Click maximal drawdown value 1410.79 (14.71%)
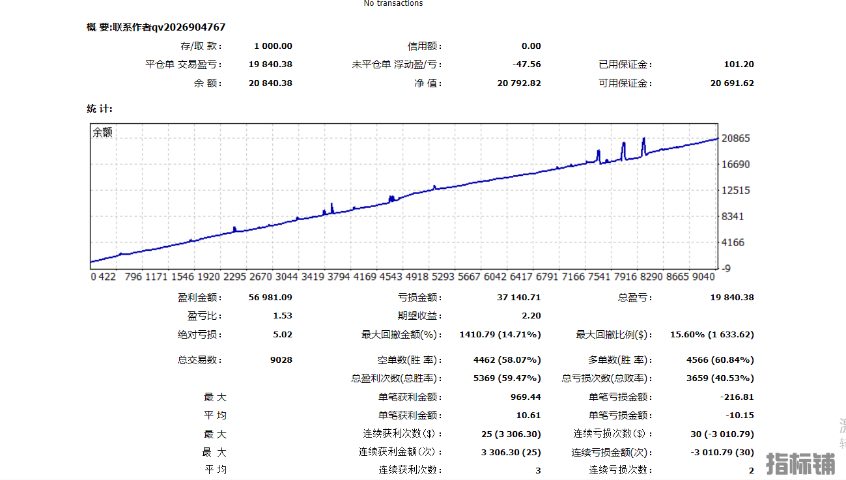The height and width of the screenshot is (480, 846). (x=500, y=335)
